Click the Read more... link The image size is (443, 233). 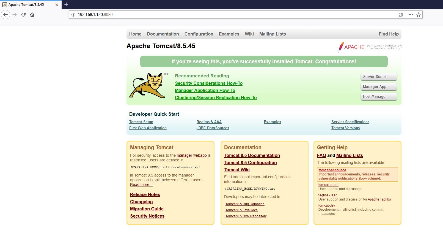(141, 185)
